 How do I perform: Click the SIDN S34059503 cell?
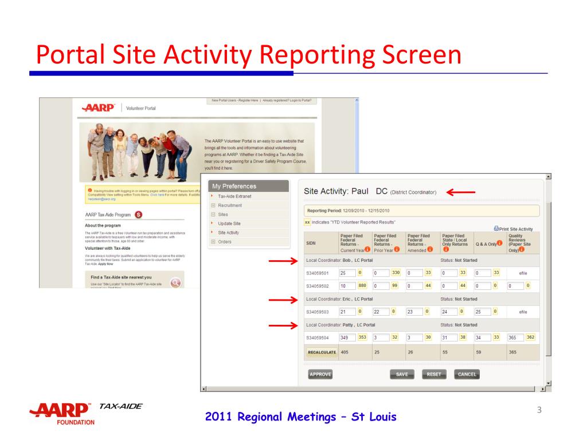click(x=318, y=312)
